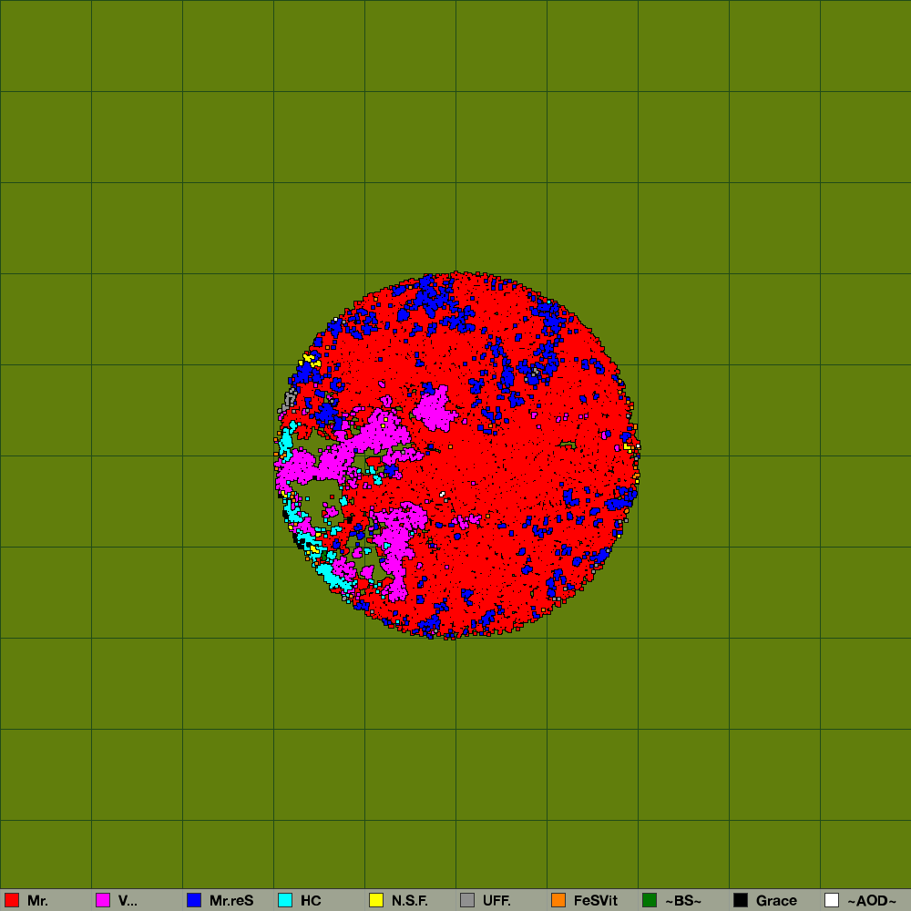
Task: Select the 'N.S.F.' legend label
Action: click(x=410, y=901)
